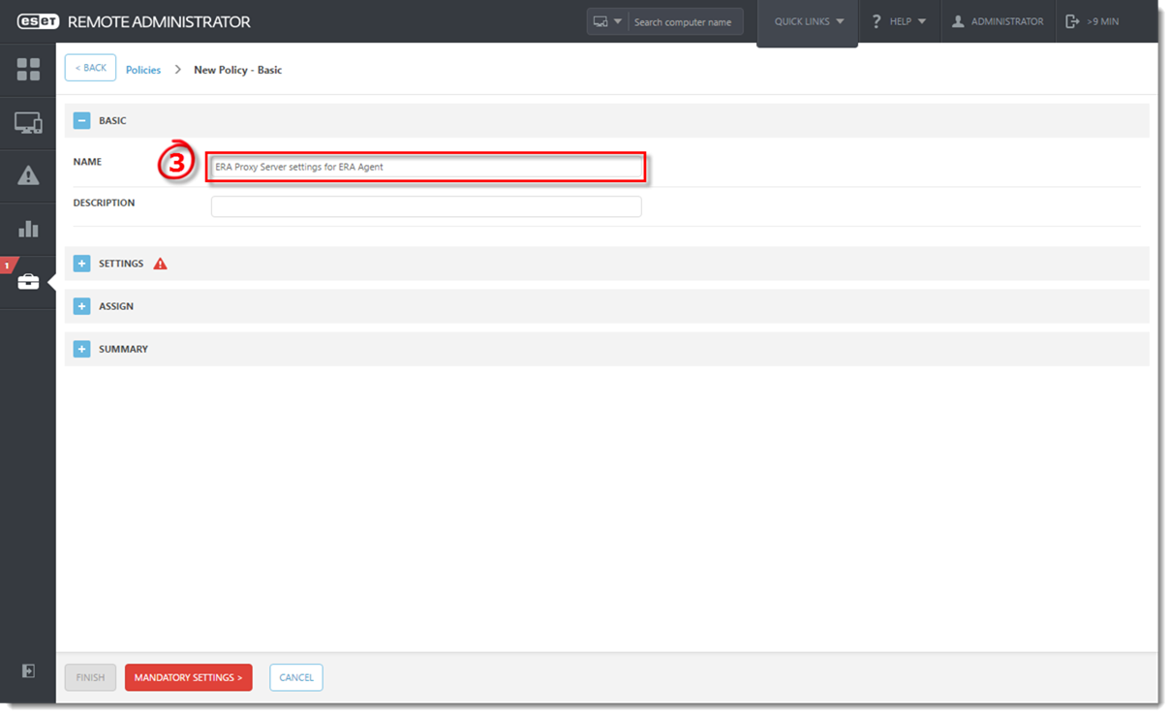Click the Administrator account label
This screenshot has width=1171, height=716.
click(x=1007, y=21)
